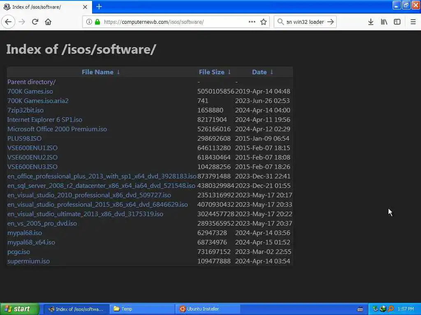Go back to the previous page
This screenshot has height=315, width=421.
[x=8, y=22]
